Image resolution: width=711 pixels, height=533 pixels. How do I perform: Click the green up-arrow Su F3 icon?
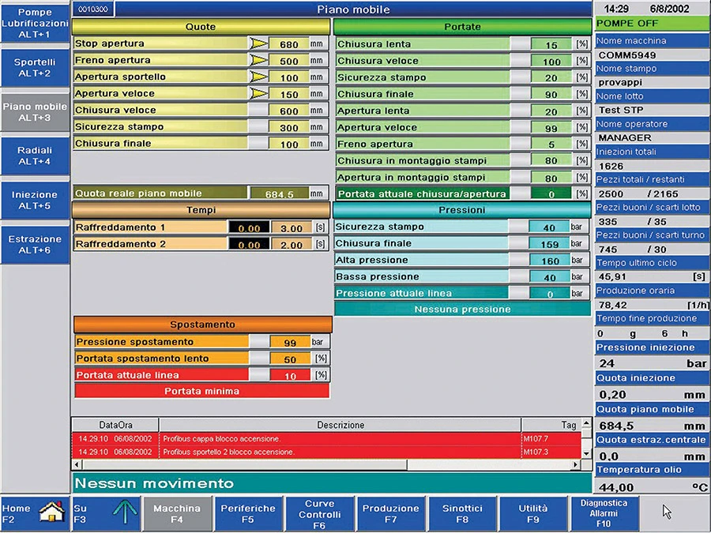(125, 512)
